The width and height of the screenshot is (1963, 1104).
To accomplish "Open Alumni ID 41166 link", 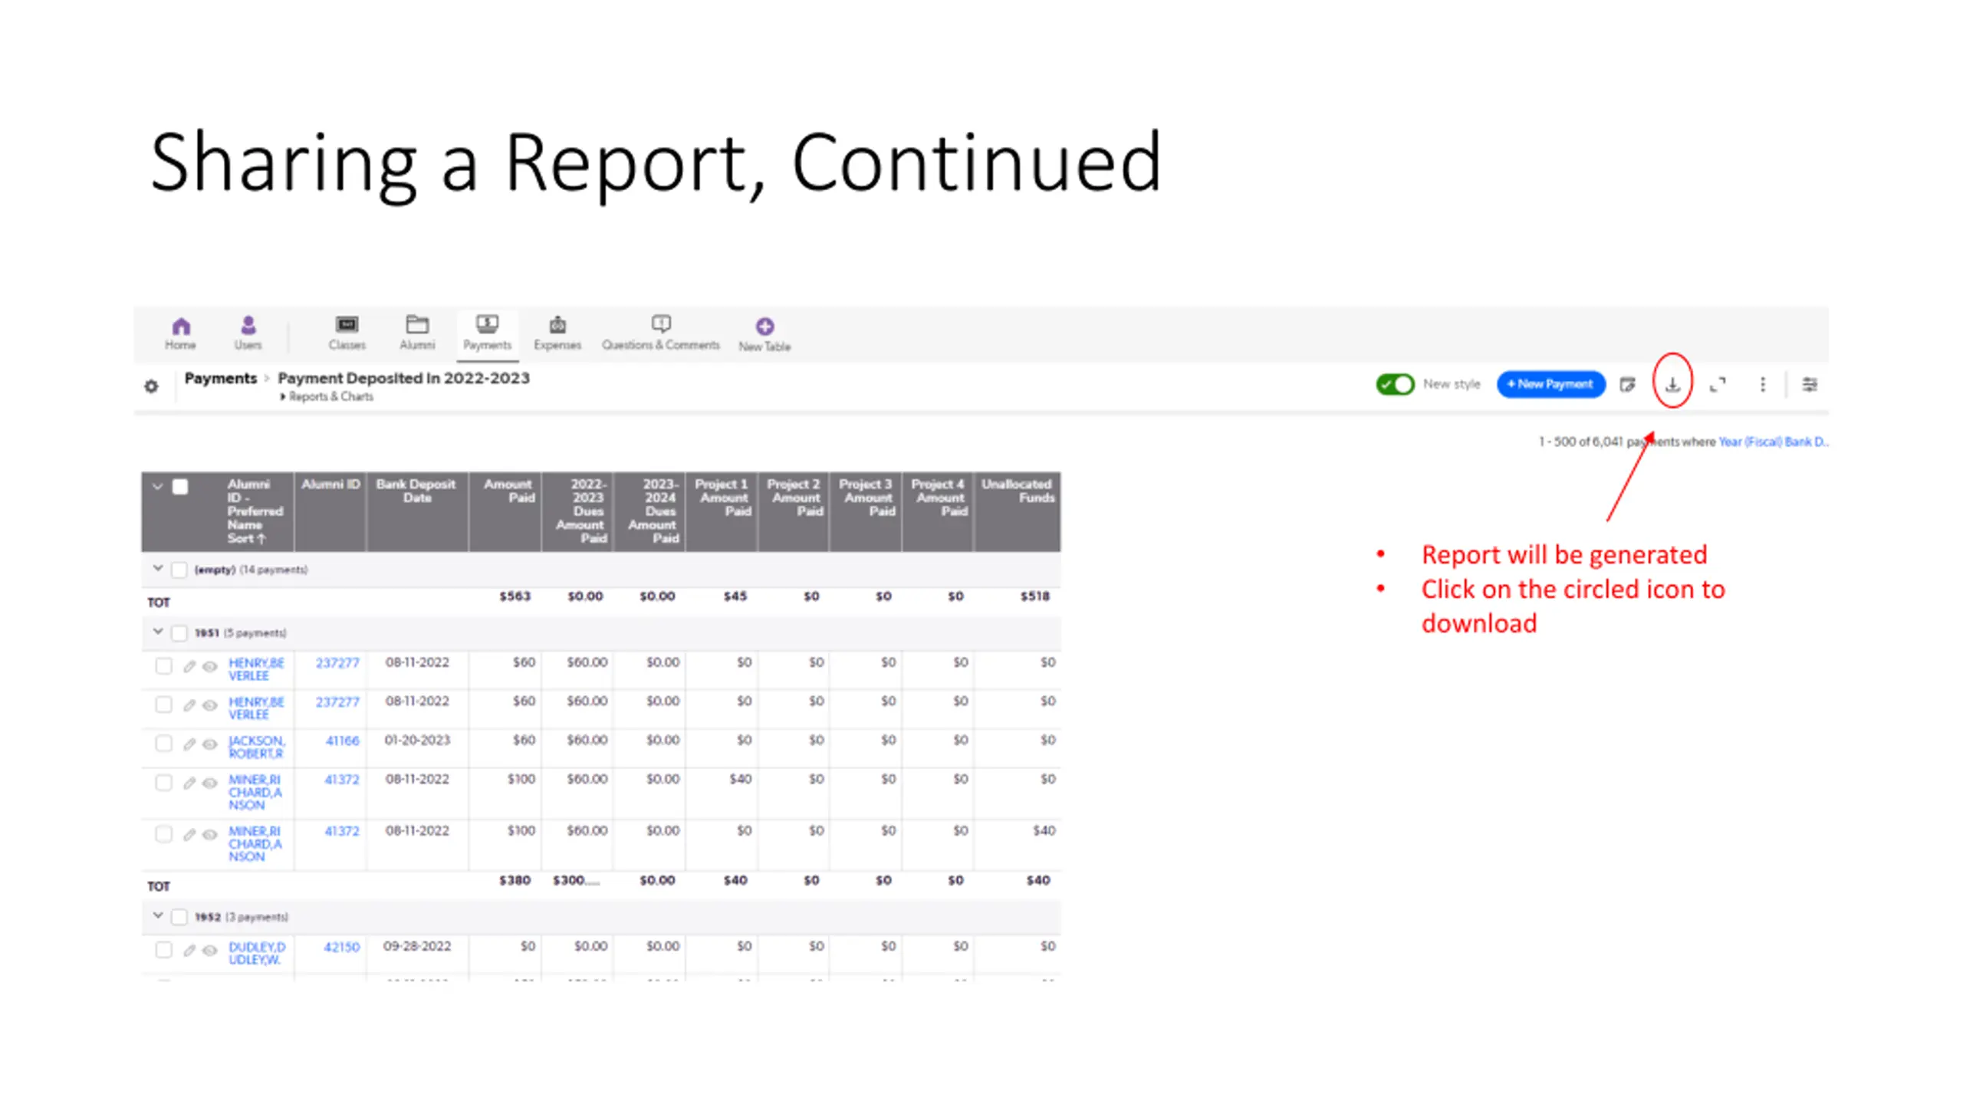I will point(342,741).
